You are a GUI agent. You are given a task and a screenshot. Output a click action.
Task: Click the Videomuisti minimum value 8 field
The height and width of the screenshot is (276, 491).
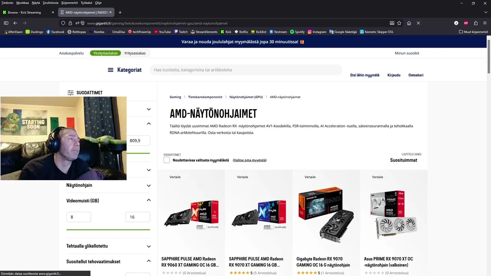pyautogui.click(x=79, y=217)
